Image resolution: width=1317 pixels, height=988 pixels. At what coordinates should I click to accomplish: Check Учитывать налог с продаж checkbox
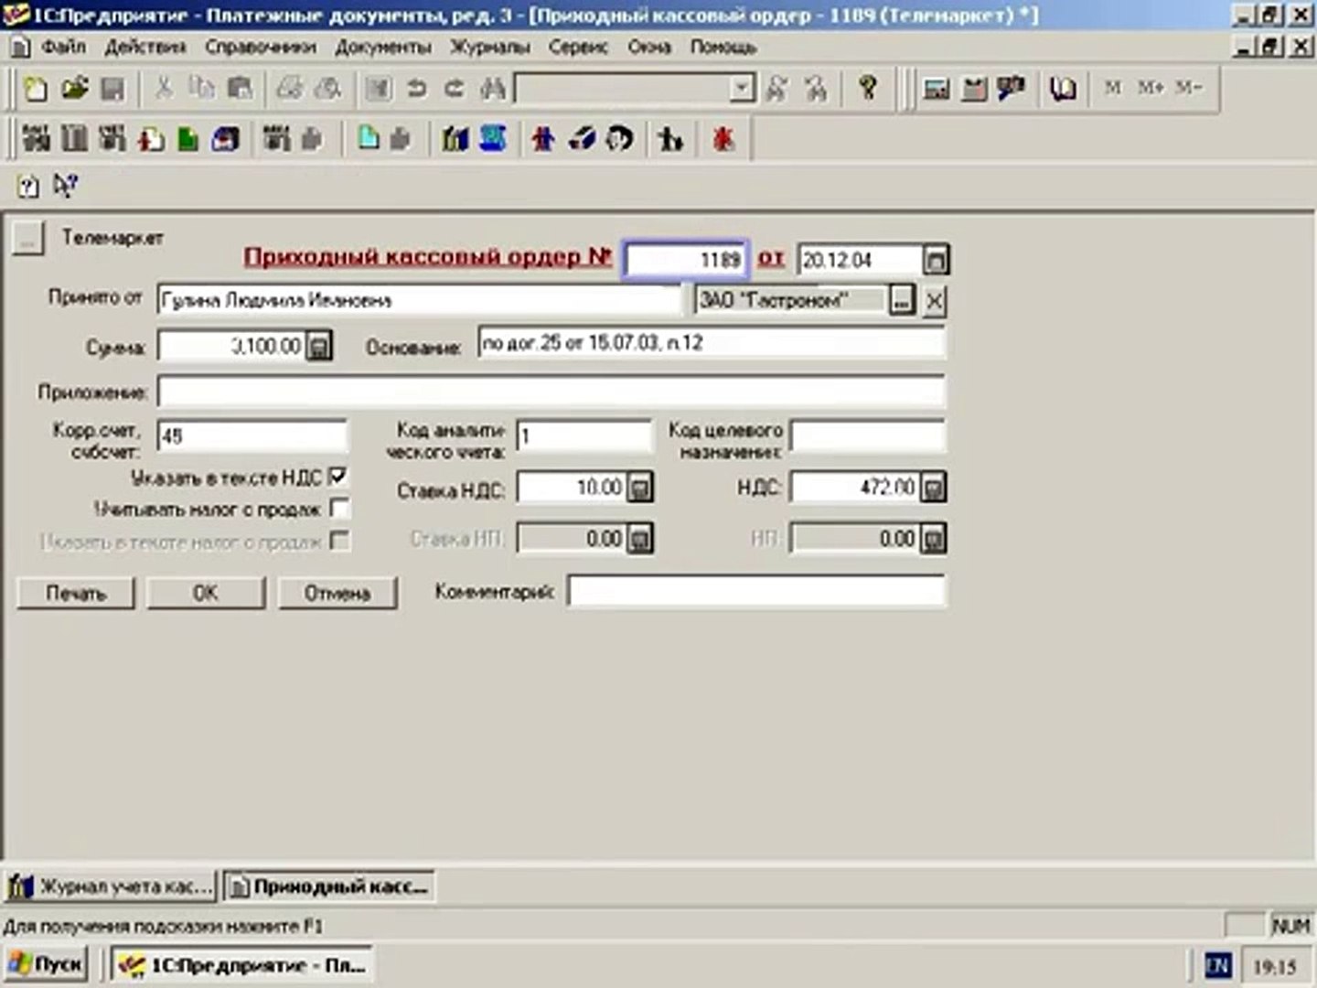pyautogui.click(x=339, y=508)
